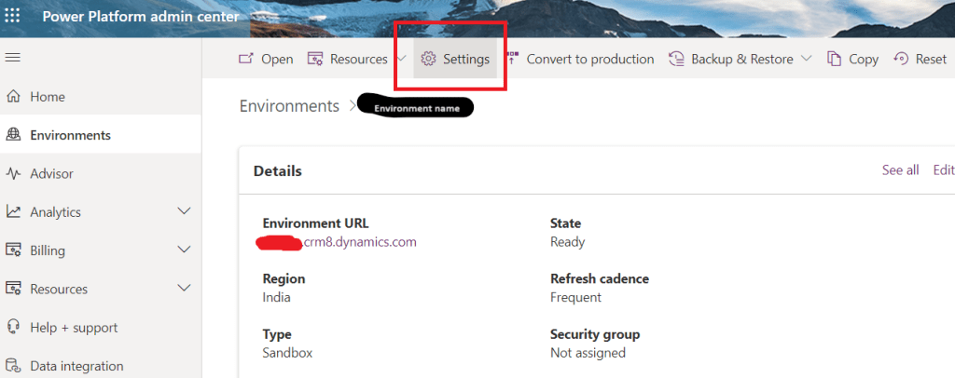Expand the Resources sidebar chevron
The width and height of the screenshot is (955, 378).
tap(184, 290)
